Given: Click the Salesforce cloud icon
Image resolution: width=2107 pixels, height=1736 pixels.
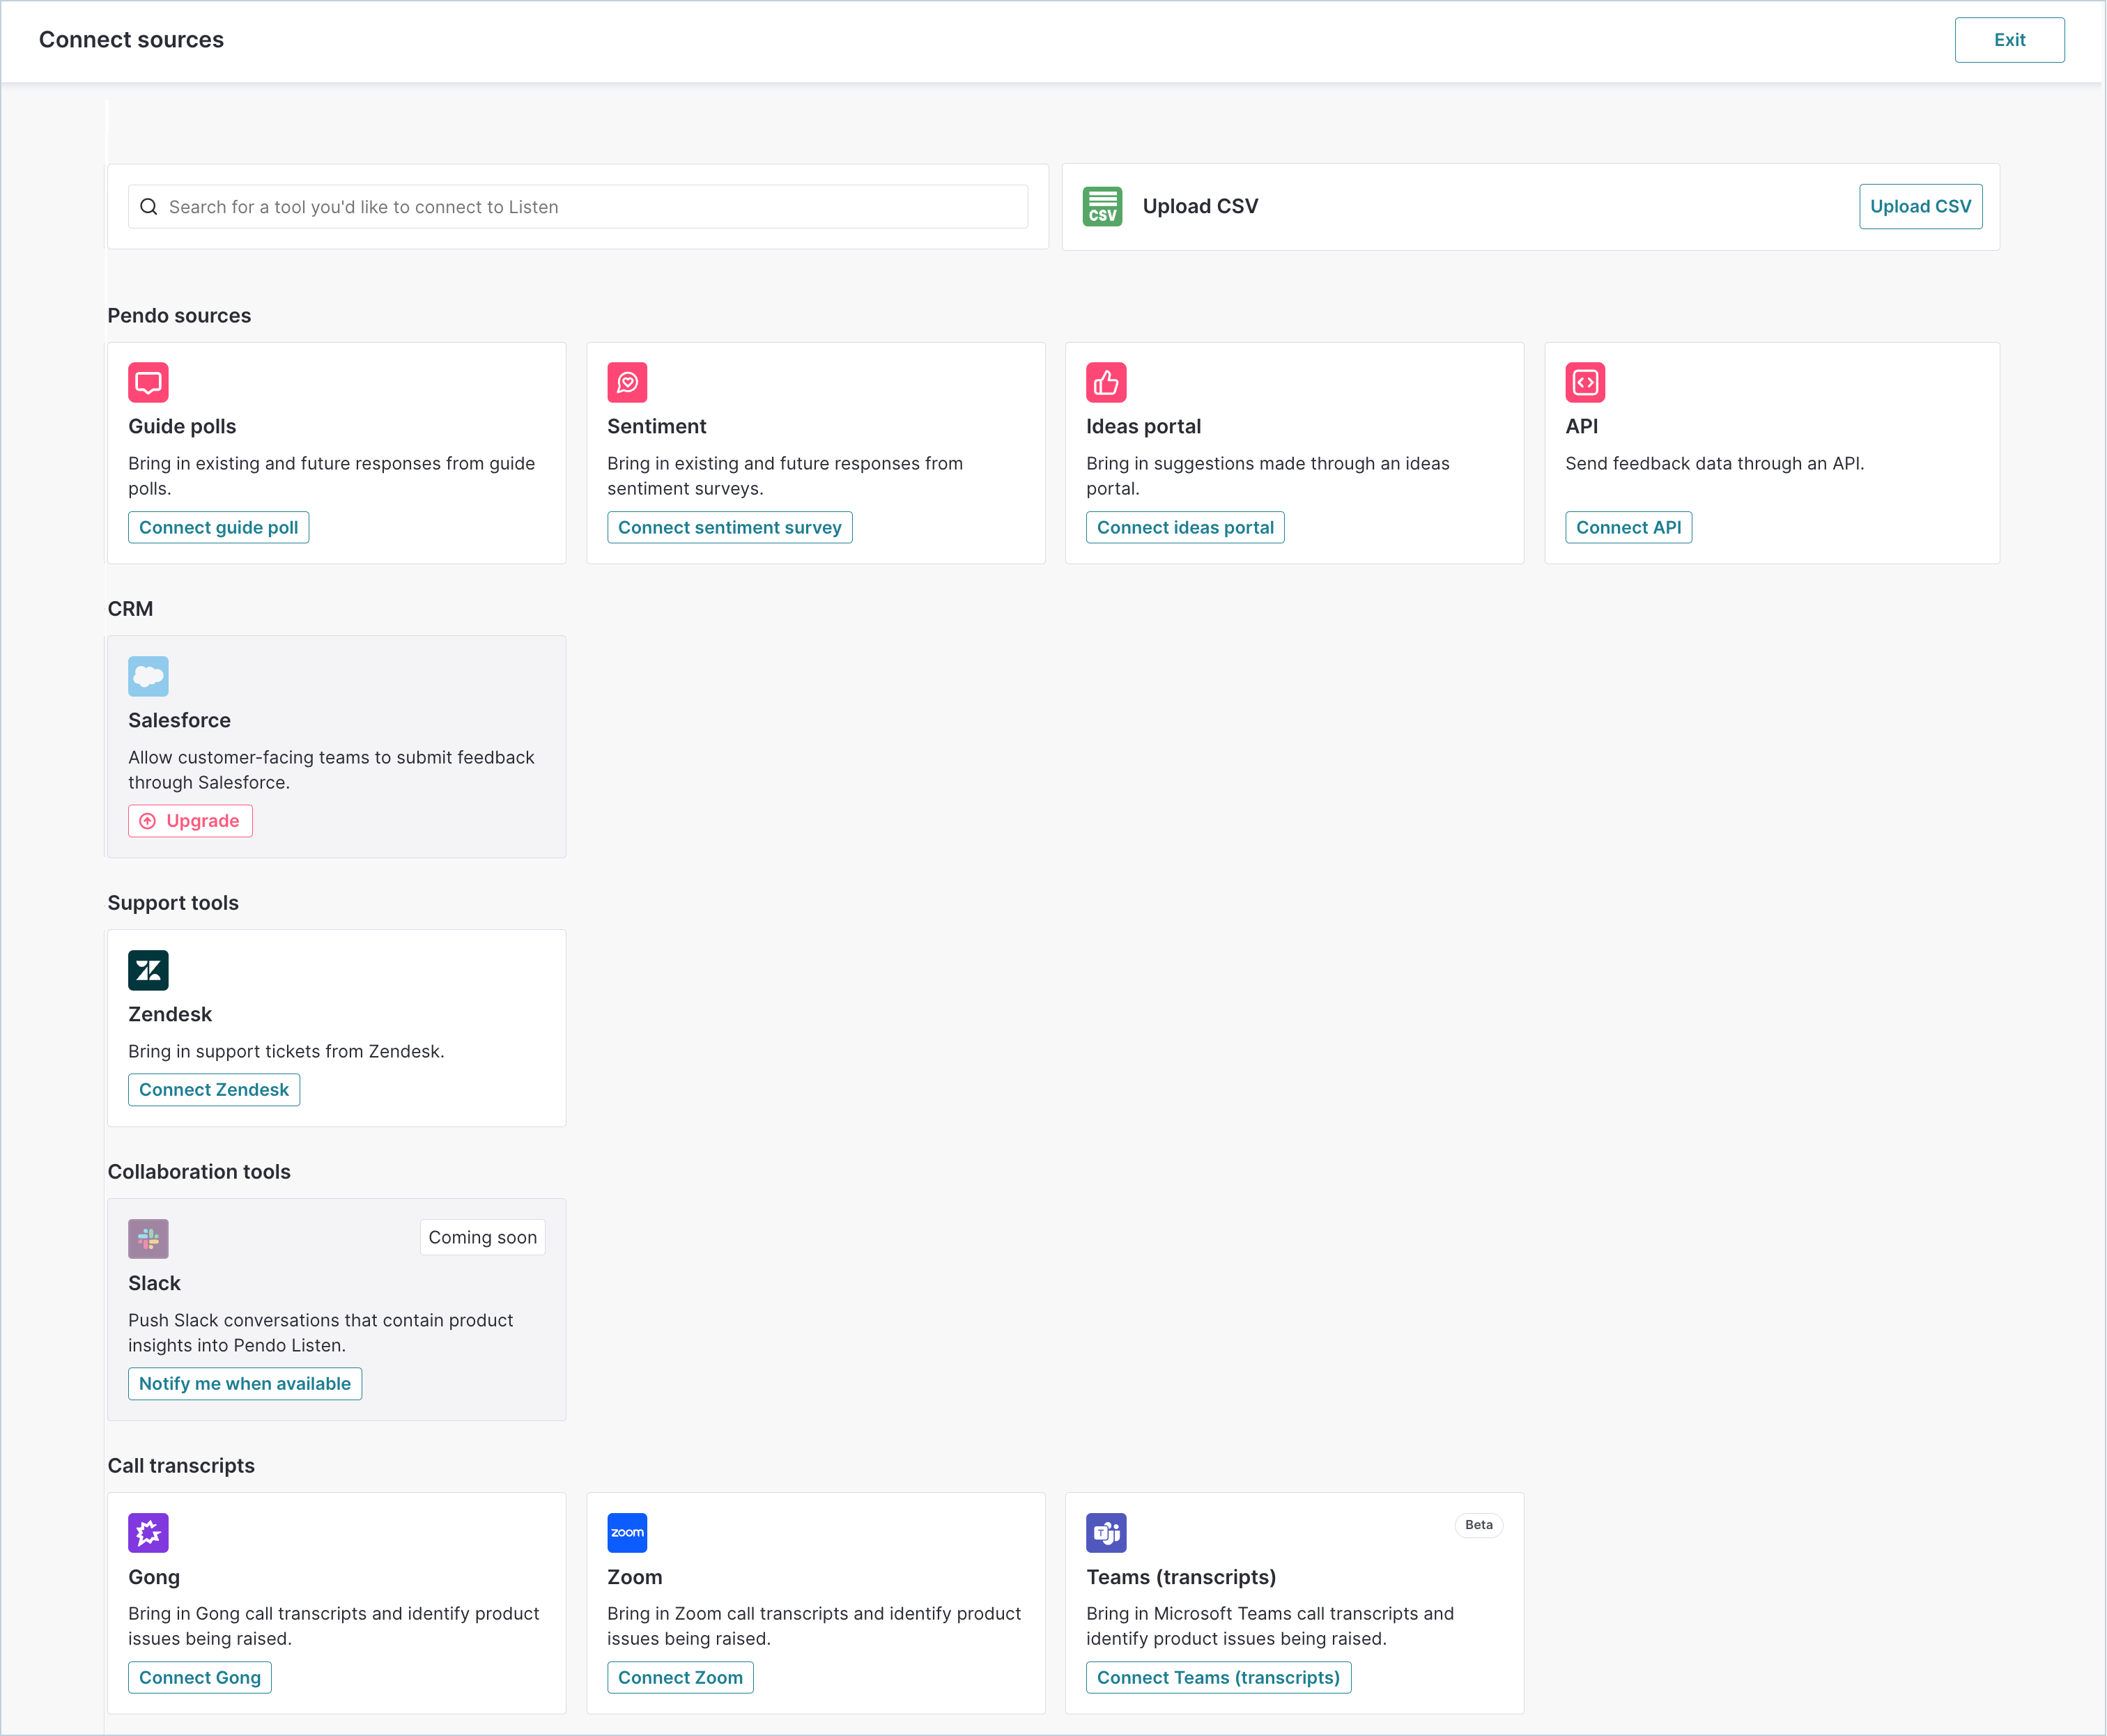Looking at the screenshot, I should point(148,676).
